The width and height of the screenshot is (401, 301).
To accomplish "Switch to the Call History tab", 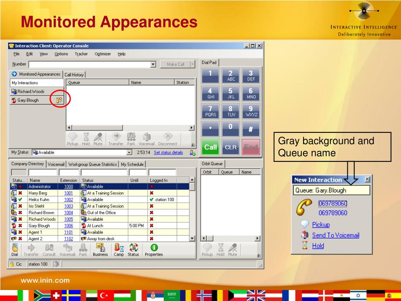I will pos(74,75).
